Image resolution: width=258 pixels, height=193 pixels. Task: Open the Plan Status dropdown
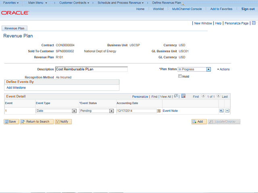[x=208, y=70]
